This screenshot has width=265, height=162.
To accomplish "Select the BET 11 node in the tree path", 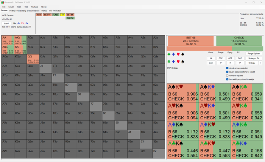I will [47, 15].
